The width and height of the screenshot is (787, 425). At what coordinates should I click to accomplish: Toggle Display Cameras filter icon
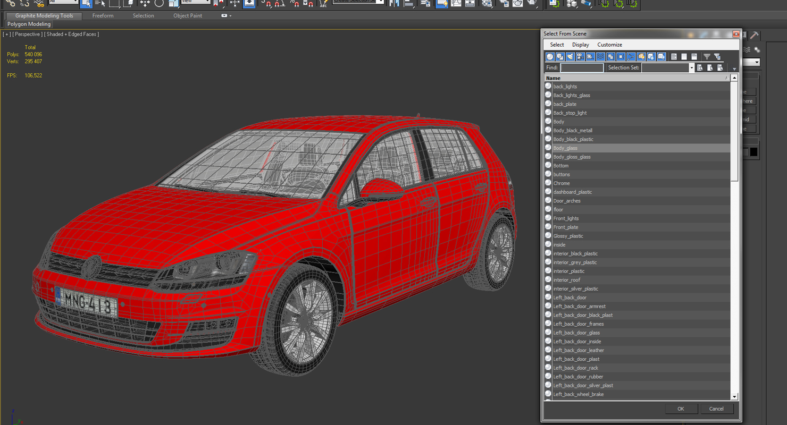point(581,56)
